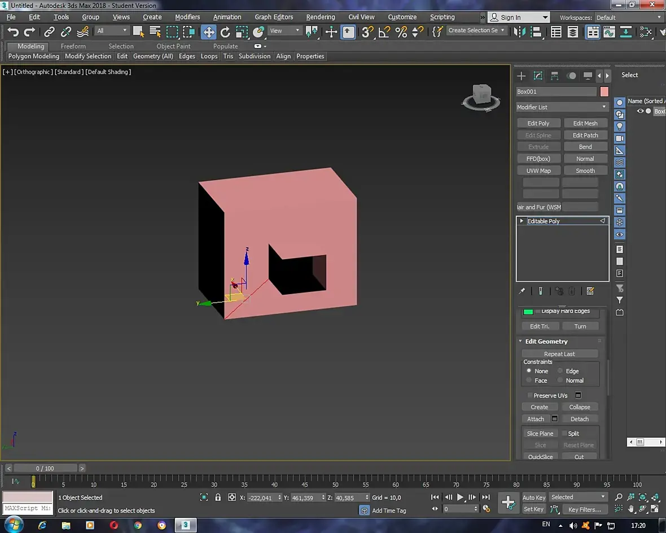This screenshot has height=533, width=666.
Task: Click the Undo arrow icon
Action: click(x=13, y=32)
